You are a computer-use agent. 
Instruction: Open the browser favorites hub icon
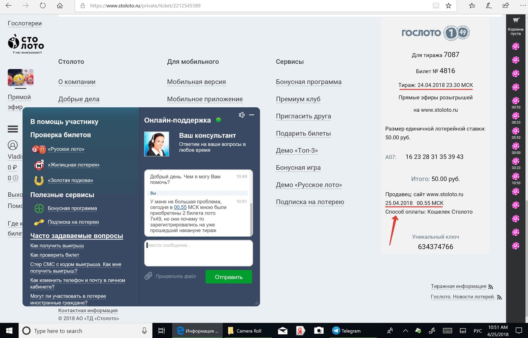(x=472, y=6)
